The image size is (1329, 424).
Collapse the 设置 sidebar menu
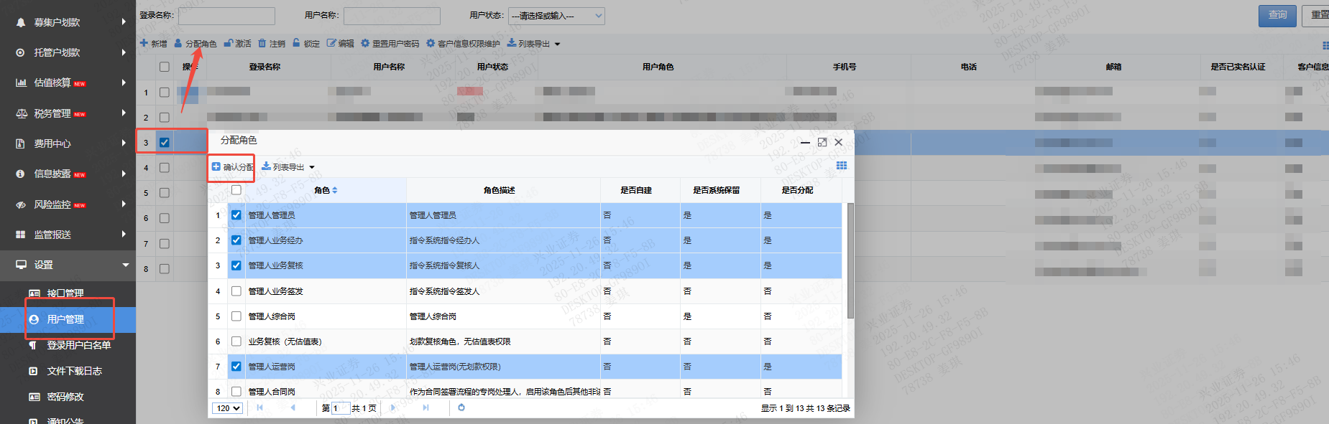tap(68, 265)
